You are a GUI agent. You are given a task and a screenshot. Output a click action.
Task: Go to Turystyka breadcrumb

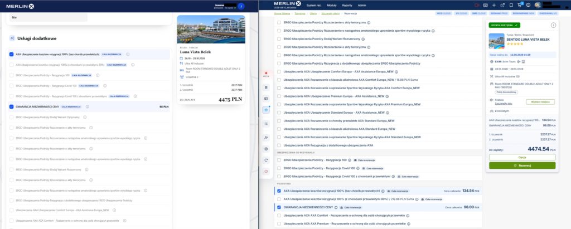coord(300,13)
